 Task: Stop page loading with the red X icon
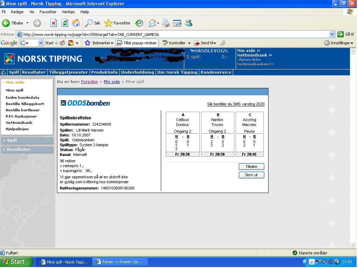53,23
